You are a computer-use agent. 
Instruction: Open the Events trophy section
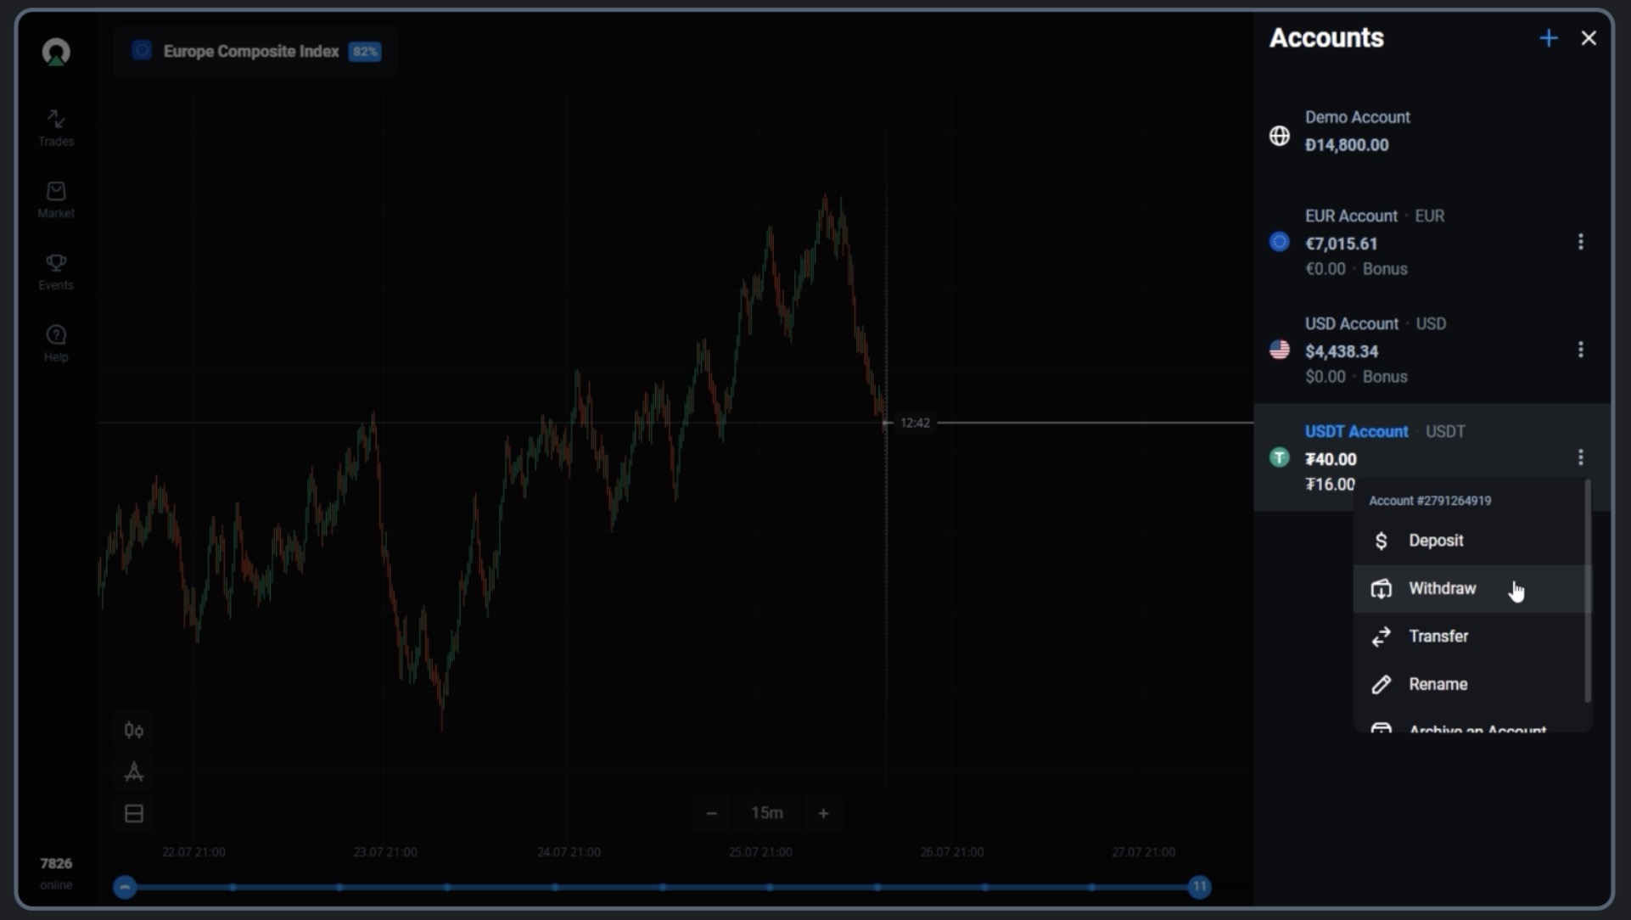[x=56, y=272]
